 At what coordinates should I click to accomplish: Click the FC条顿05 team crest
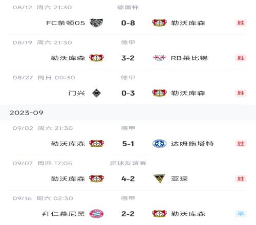[96, 23]
